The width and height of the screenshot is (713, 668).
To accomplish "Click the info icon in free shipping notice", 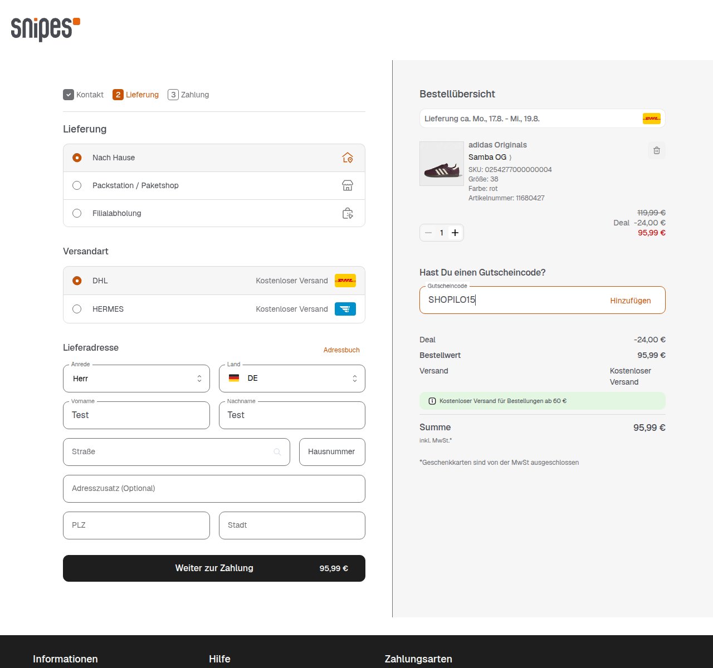I will click(432, 401).
